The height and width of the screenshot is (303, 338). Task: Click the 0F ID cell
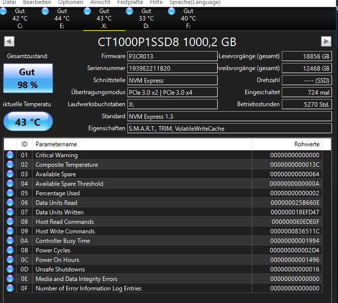(x=25, y=288)
